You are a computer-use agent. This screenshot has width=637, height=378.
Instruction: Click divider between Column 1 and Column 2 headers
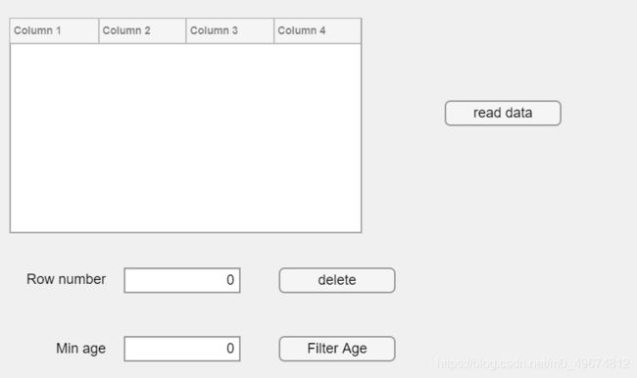(x=99, y=31)
